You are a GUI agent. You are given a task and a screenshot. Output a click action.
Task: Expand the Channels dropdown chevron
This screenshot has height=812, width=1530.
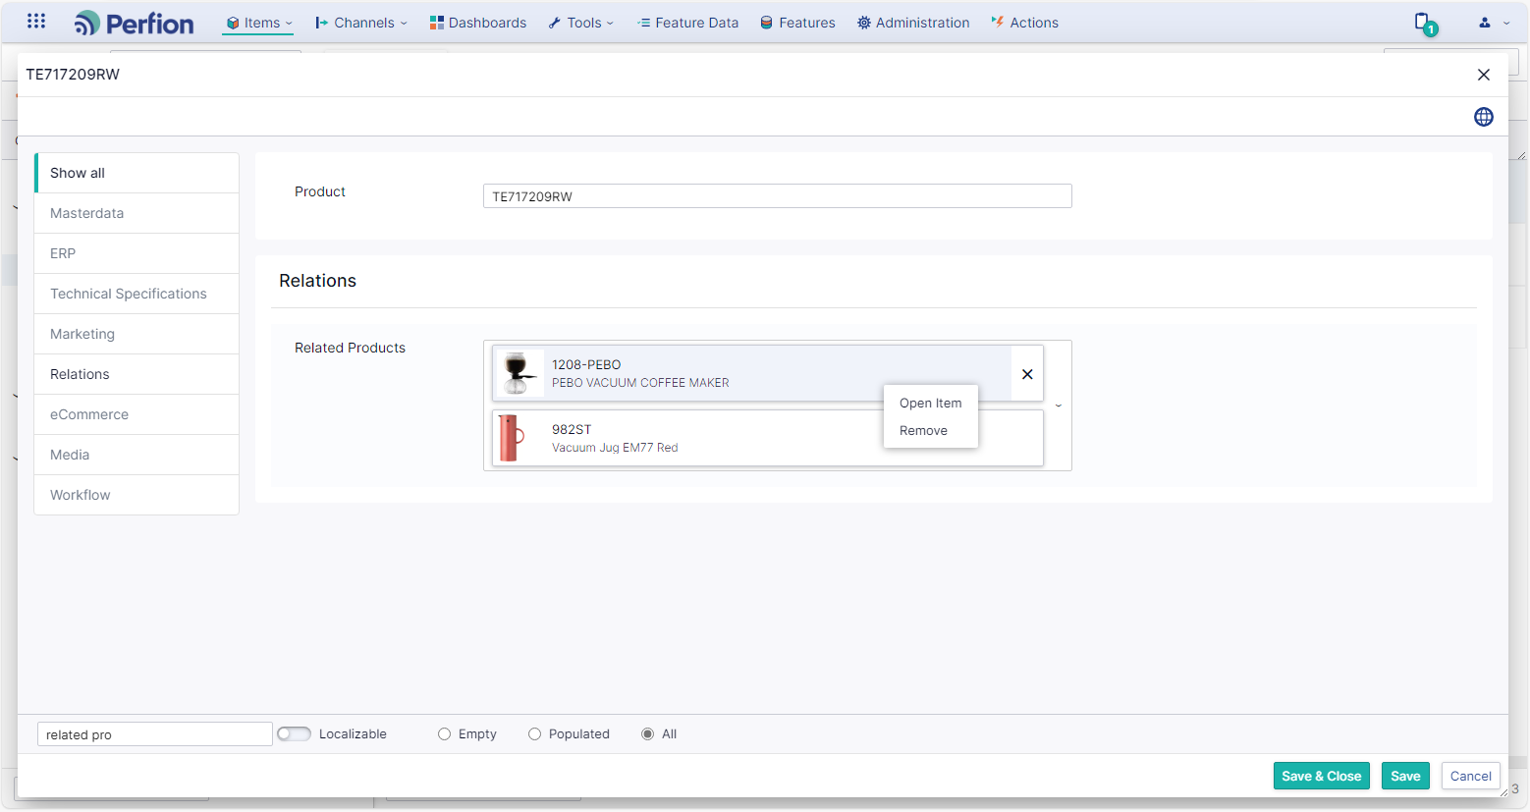404,24
